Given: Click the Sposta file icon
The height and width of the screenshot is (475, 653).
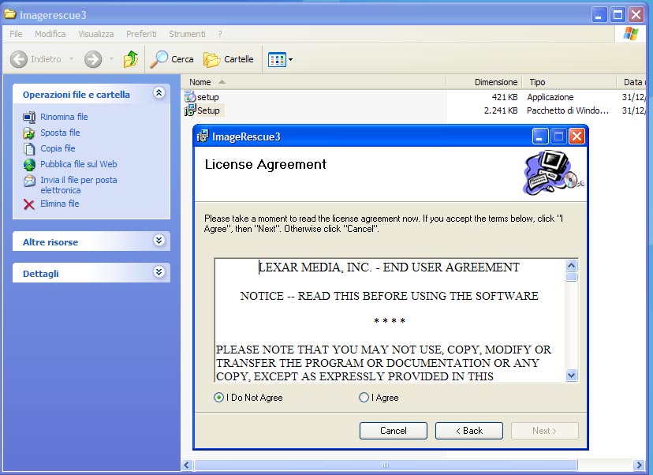Looking at the screenshot, I should click(29, 133).
